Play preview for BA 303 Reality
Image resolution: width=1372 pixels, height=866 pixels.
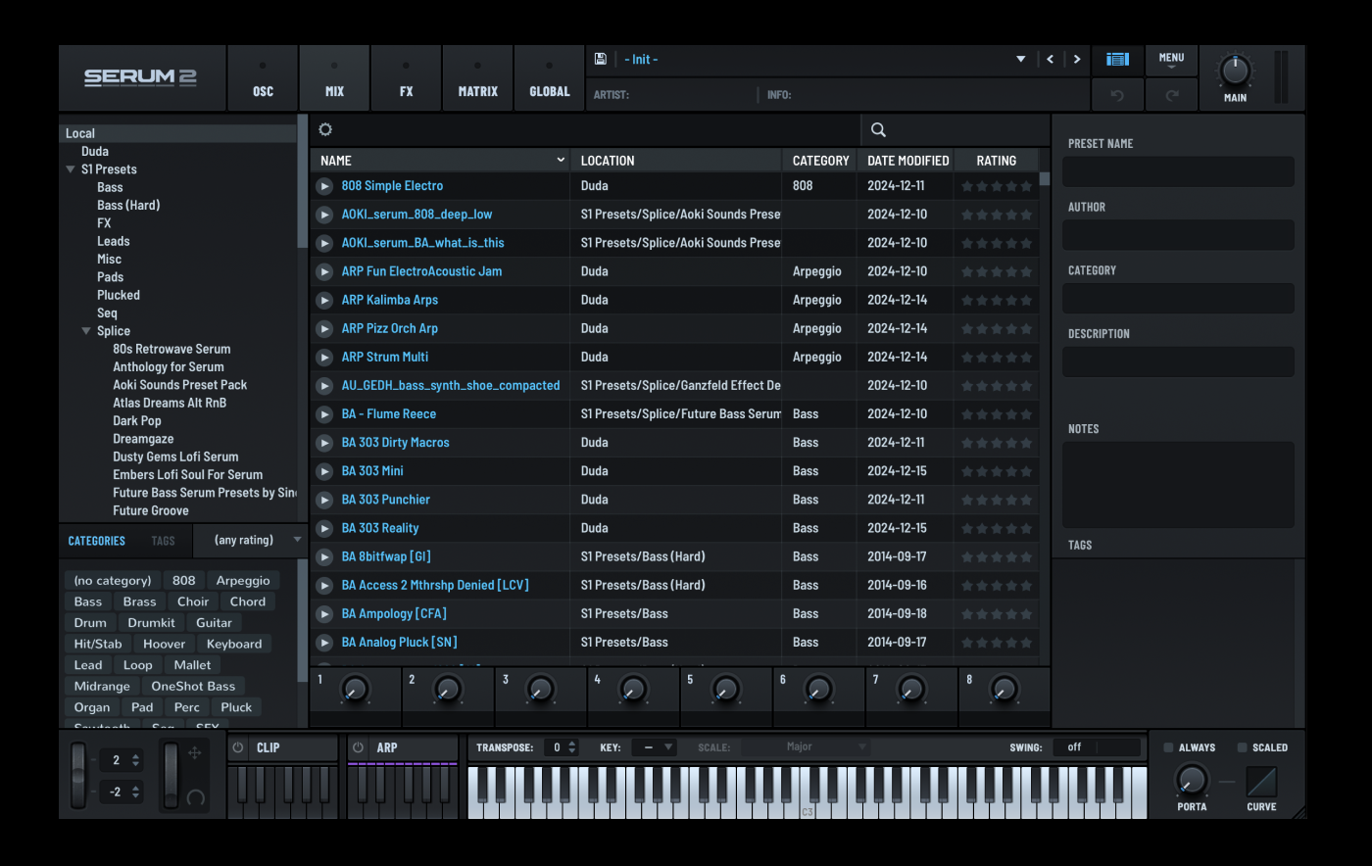point(324,528)
